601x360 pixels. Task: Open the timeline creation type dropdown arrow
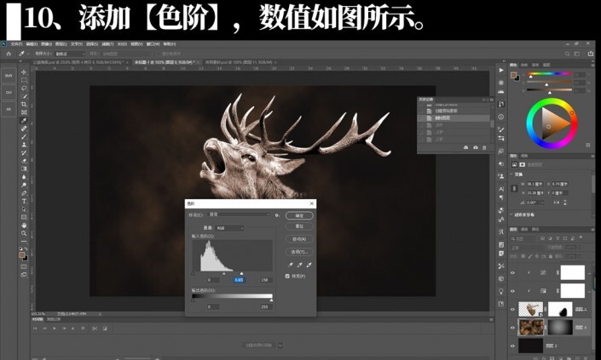click(280, 345)
